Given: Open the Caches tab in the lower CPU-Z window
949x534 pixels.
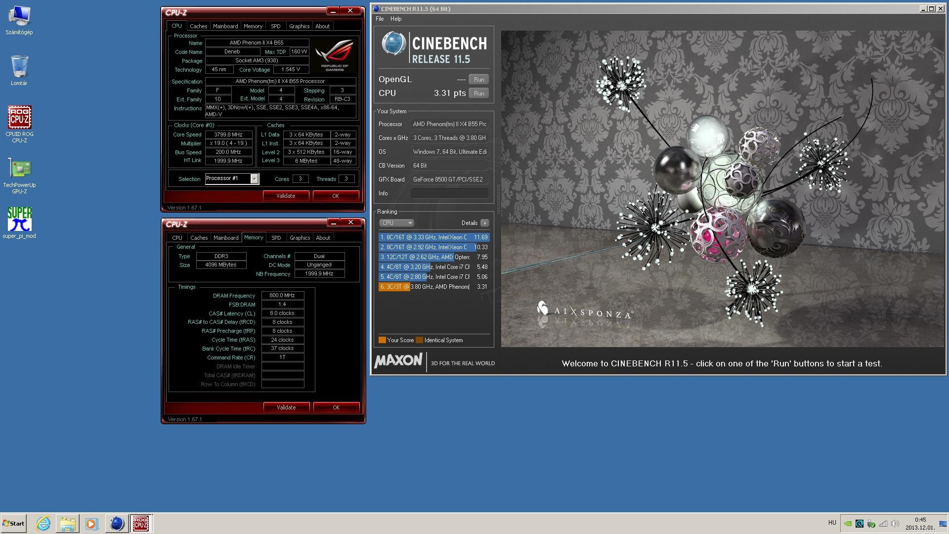Looking at the screenshot, I should tap(199, 238).
